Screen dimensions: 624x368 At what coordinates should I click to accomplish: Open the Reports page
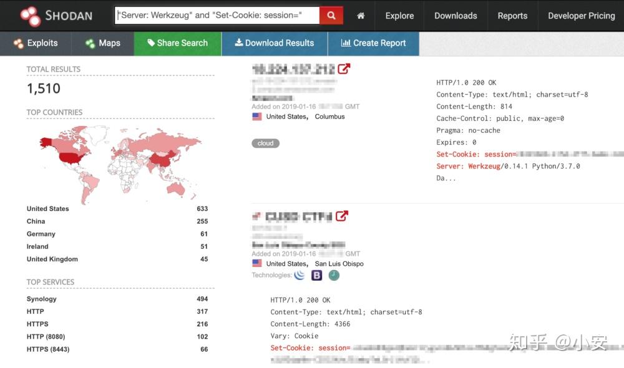(512, 16)
